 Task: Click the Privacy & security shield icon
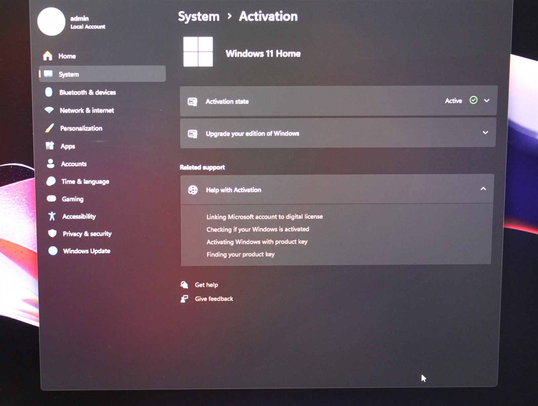click(52, 233)
